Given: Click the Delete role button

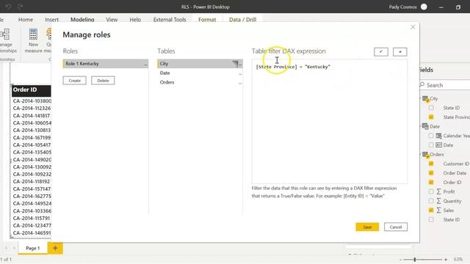Looking at the screenshot, I should pyautogui.click(x=103, y=81).
